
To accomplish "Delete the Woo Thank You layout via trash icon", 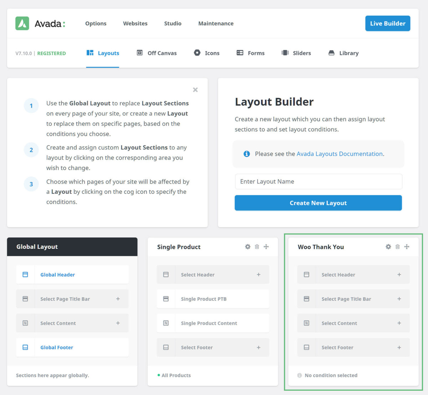I will point(397,246).
